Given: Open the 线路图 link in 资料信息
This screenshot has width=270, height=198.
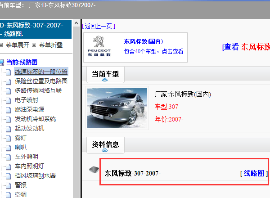Looking at the screenshot, I should [x=254, y=173].
